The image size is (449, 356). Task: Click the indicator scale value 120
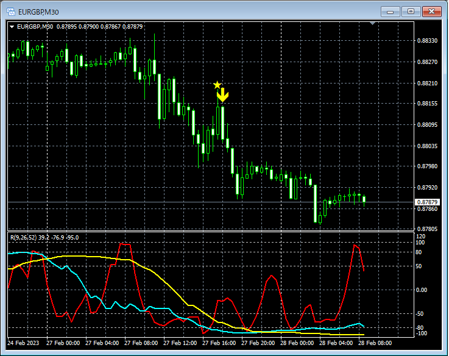point(421,237)
